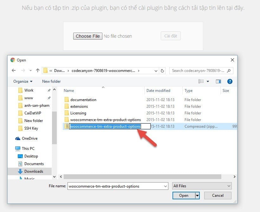Viewport: 260px width, 212px height.
Task: Click the pin icon next to www
Action: [x=49, y=98]
